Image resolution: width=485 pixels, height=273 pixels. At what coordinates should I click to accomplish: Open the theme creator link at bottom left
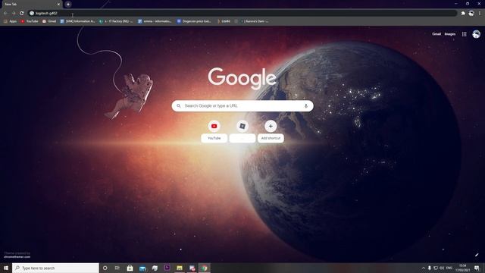tap(17, 256)
